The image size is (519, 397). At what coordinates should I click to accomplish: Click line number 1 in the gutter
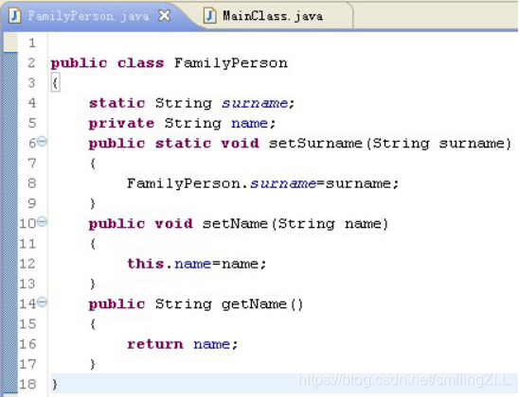(x=32, y=43)
